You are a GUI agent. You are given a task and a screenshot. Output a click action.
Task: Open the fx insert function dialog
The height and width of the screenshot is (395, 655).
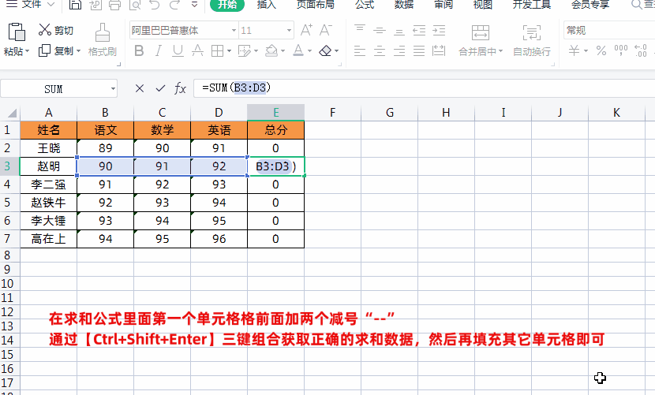pos(180,88)
